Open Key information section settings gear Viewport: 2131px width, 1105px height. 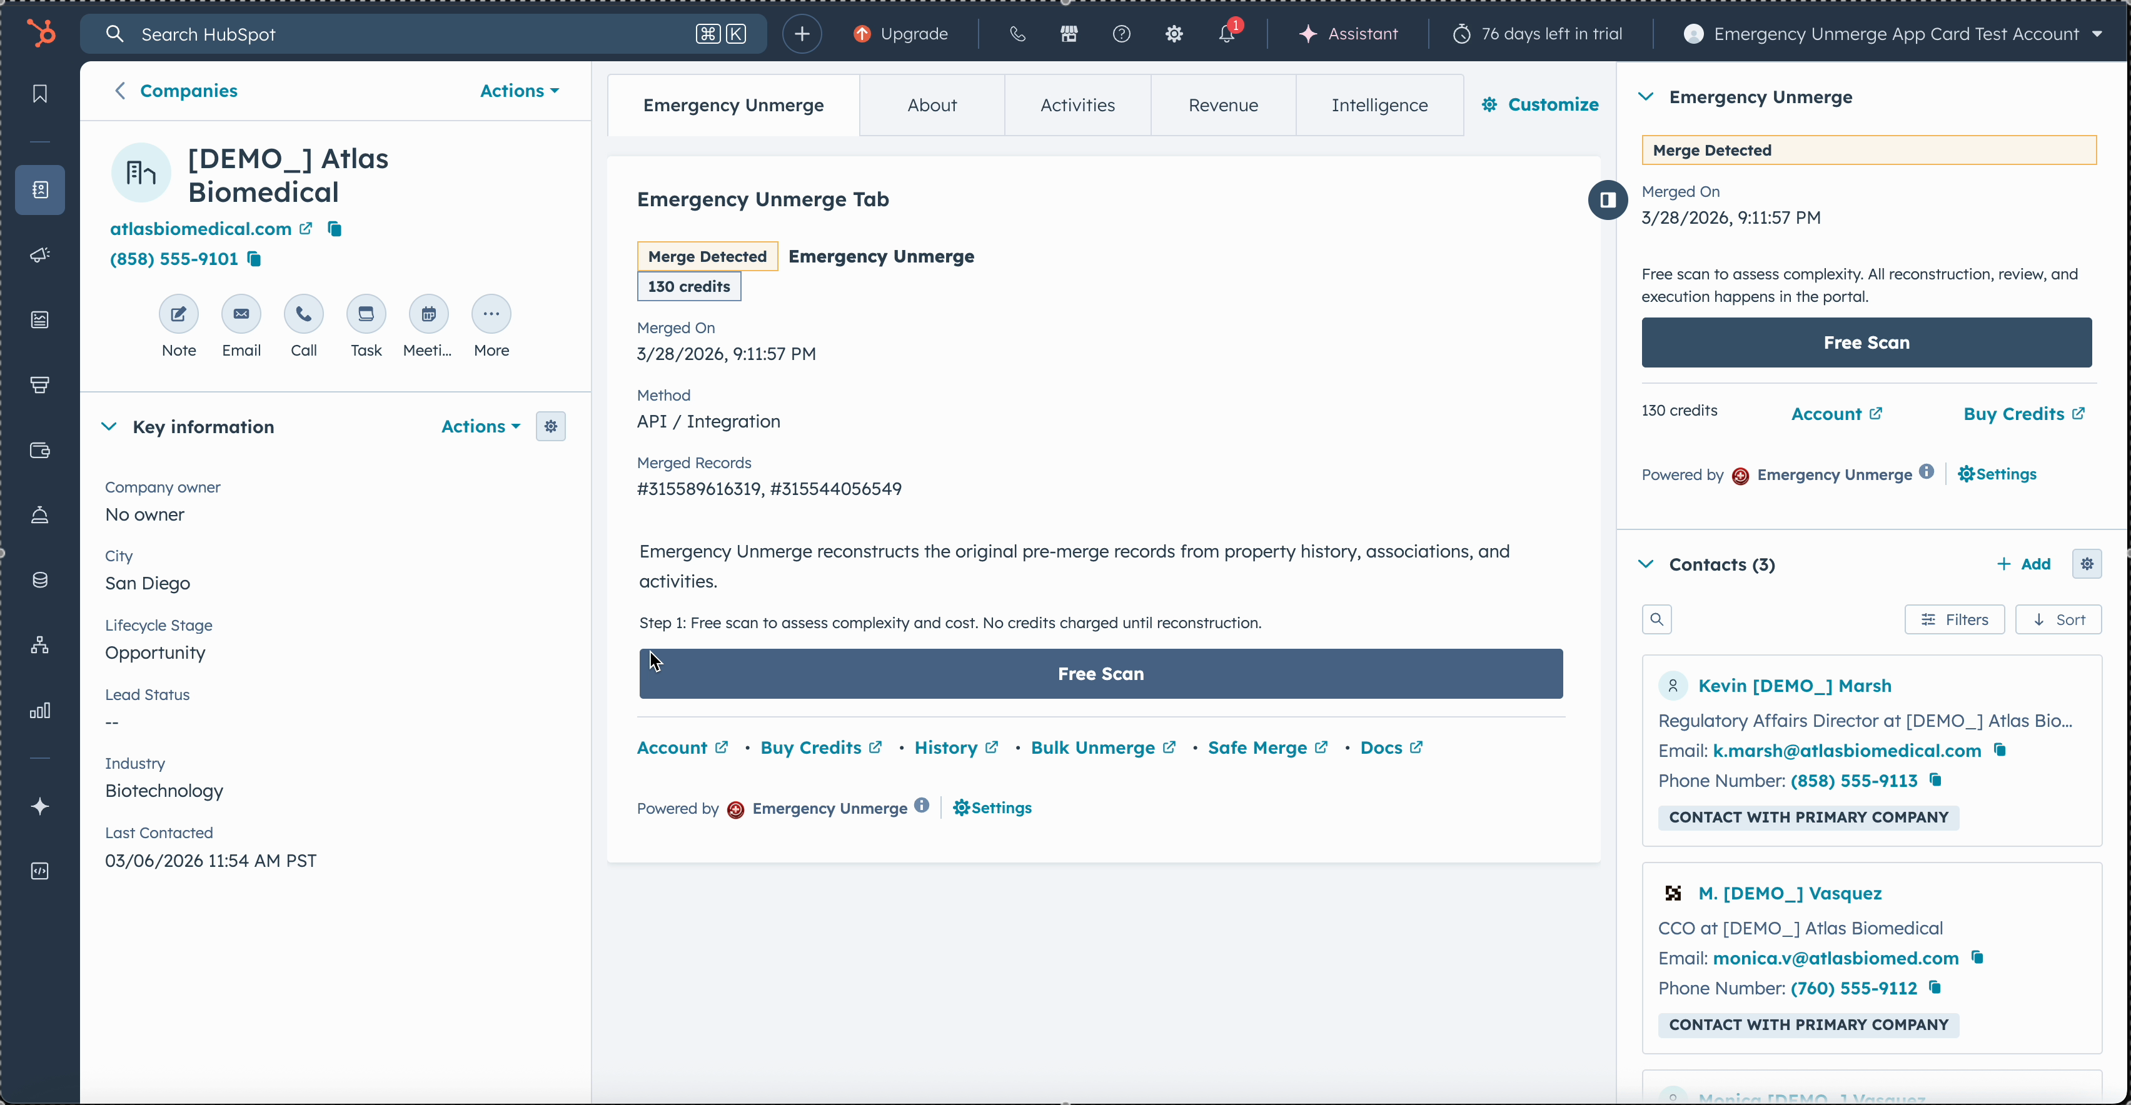pyautogui.click(x=551, y=427)
